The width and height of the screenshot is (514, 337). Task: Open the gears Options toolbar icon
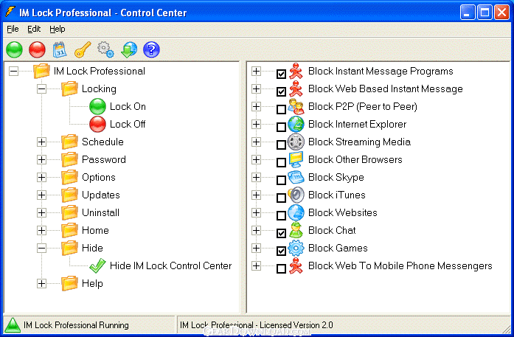pos(105,50)
